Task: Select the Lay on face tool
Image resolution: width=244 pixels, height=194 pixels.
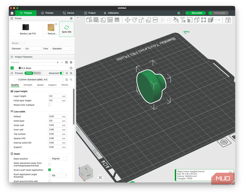Action: point(148,20)
